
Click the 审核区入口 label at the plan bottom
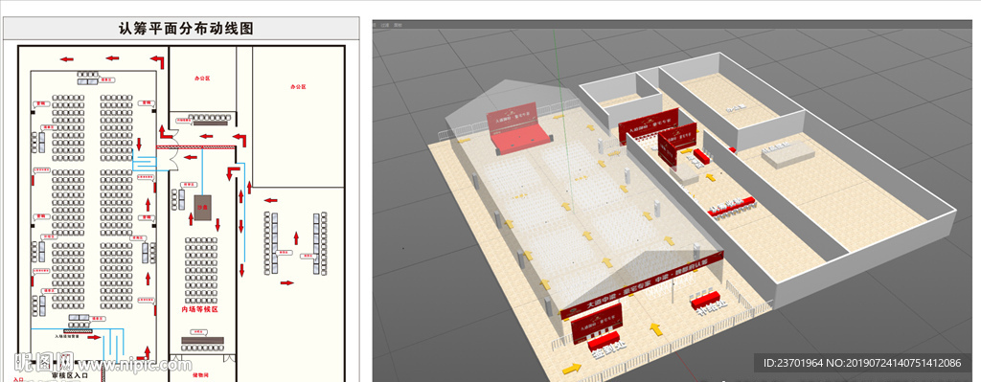point(69,375)
